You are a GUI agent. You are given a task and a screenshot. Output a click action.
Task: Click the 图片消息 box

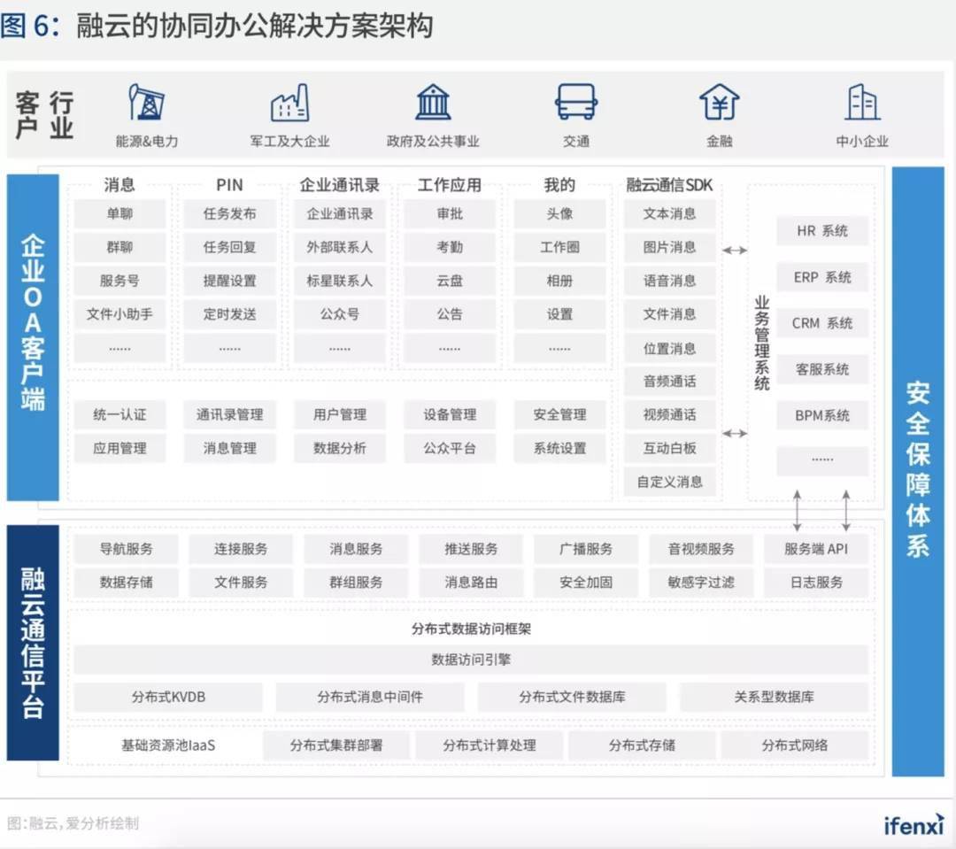[x=669, y=247]
